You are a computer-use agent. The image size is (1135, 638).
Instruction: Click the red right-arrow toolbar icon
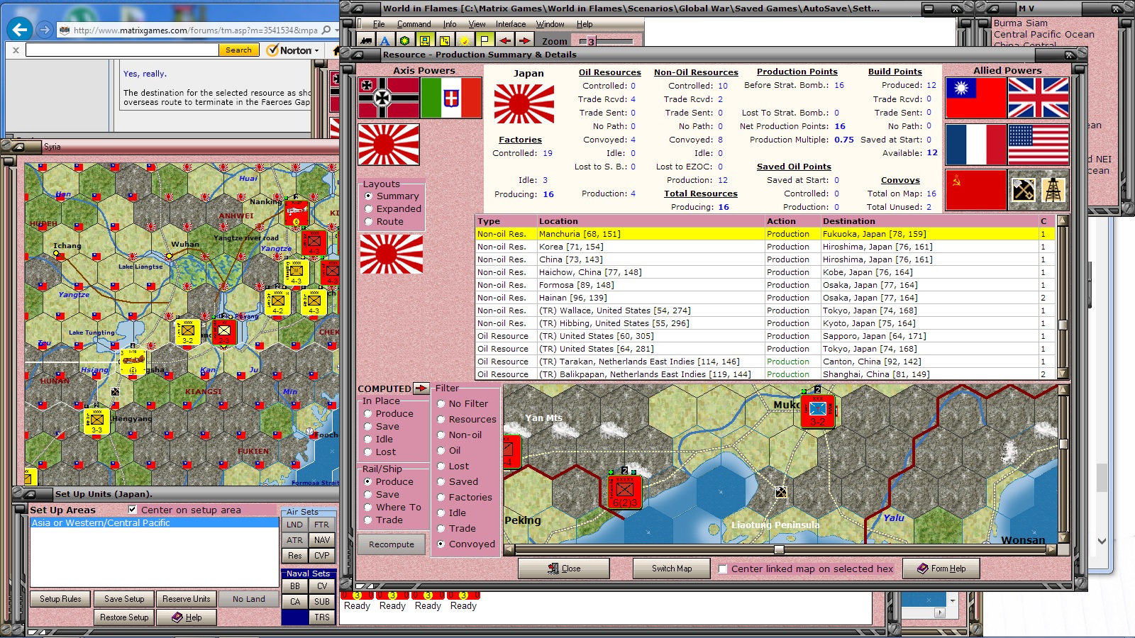point(526,40)
